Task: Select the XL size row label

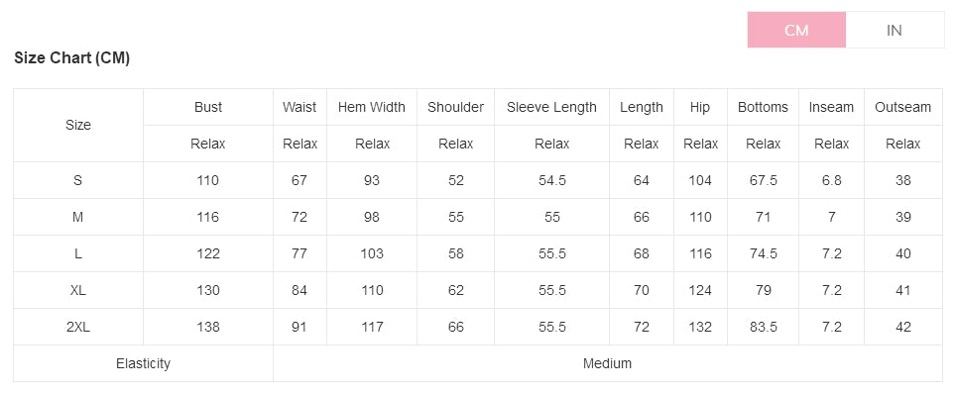Action: pyautogui.click(x=78, y=290)
